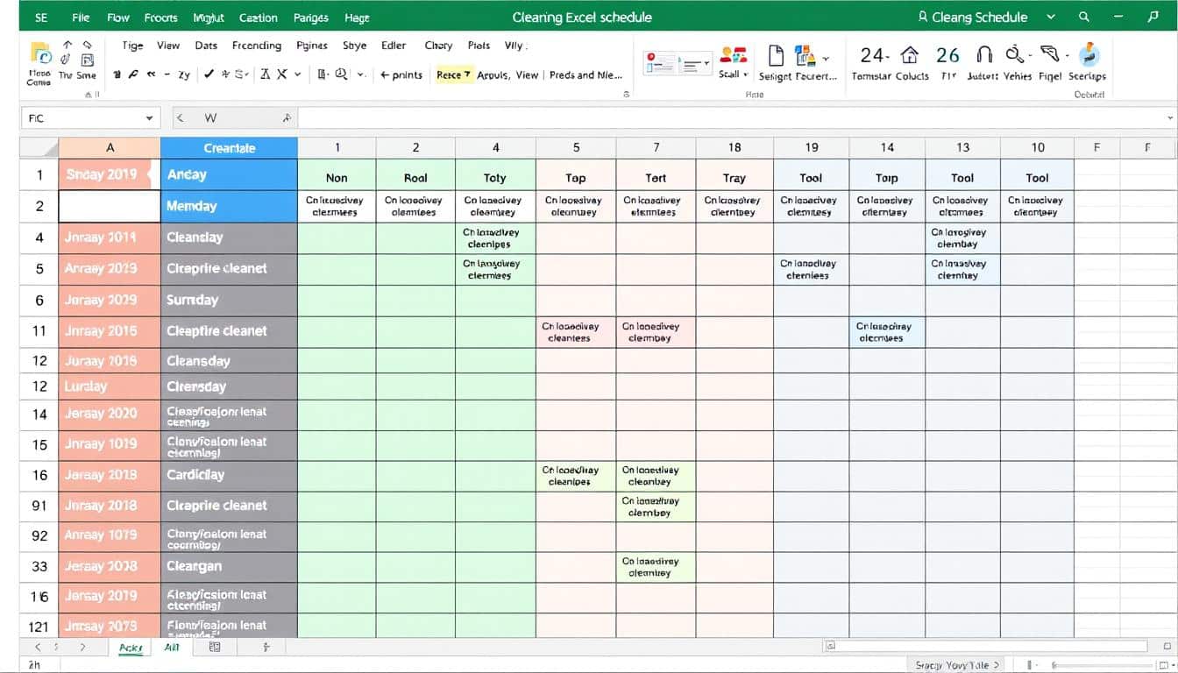
Task: Open dropdown after ribbon magnifier icon
Action: (360, 74)
